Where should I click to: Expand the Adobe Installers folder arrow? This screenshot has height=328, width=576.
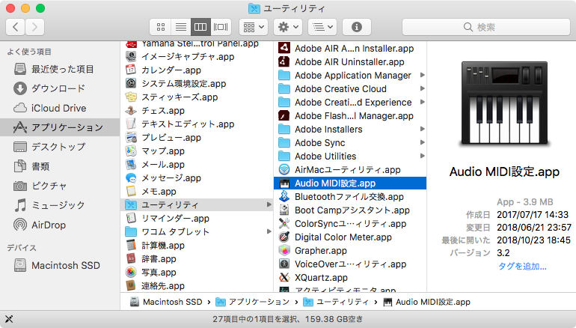point(423,129)
